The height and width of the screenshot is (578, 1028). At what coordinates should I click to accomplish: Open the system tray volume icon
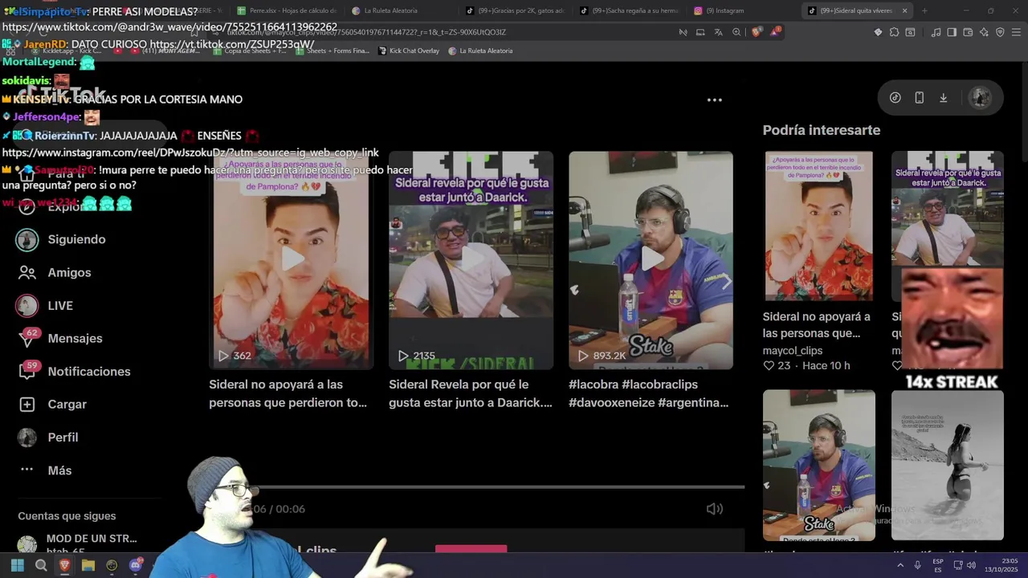coord(971,566)
